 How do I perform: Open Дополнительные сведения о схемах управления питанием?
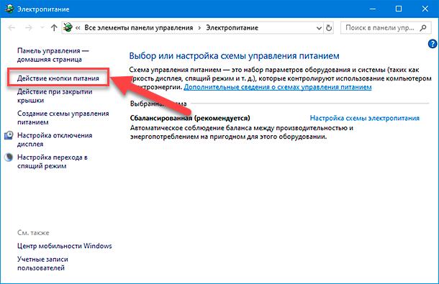click(278, 87)
